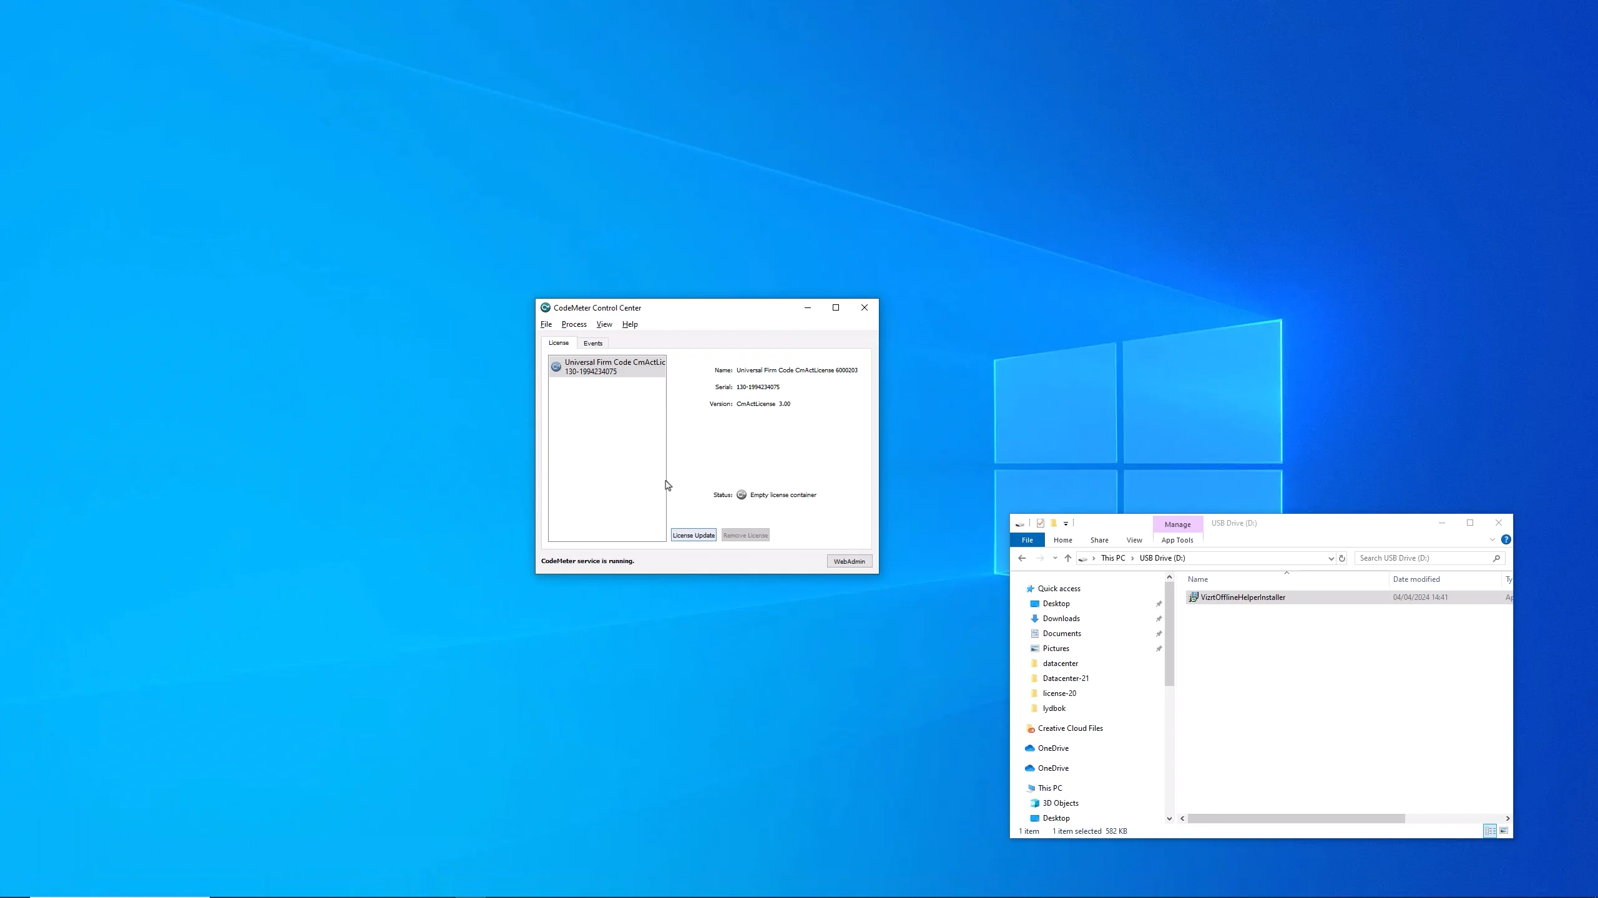The image size is (1598, 898).
Task: Click Properties checkmark icon in quick toolbar
Action: pos(1040,523)
